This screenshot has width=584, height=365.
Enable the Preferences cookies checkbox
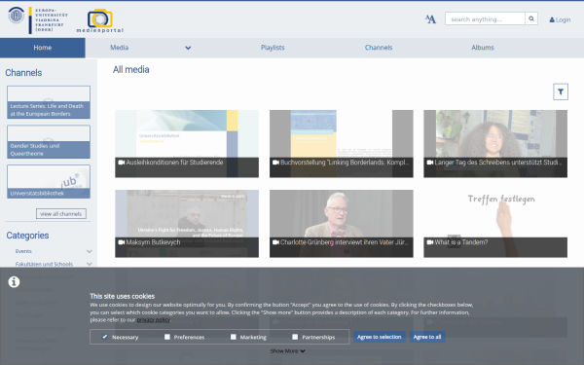point(167,337)
